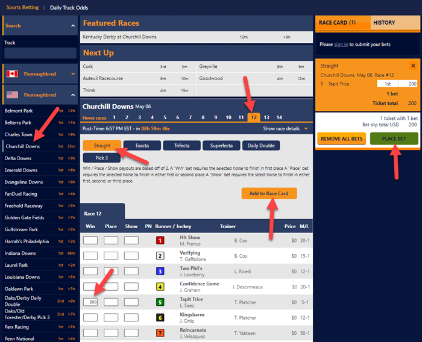Viewport: 422px width, 342px height.
Task: Open Gulfstream Park track
Action: coord(40,229)
